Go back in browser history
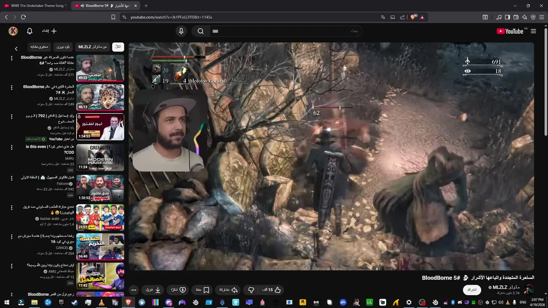 coord(6,17)
